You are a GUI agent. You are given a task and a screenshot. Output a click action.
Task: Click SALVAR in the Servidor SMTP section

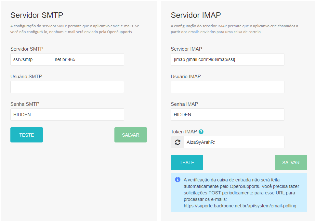click(130, 135)
